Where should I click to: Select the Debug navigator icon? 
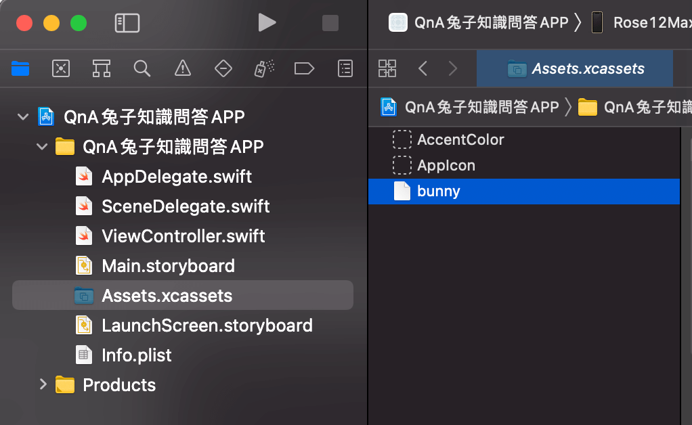[x=263, y=68]
